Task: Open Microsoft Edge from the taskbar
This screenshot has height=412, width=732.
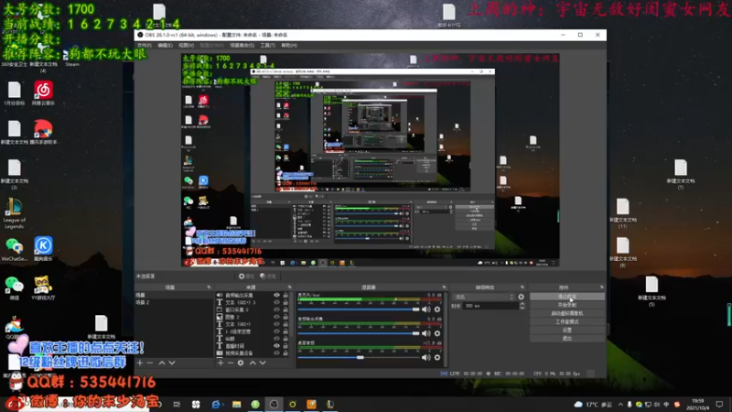Action: 216,404
